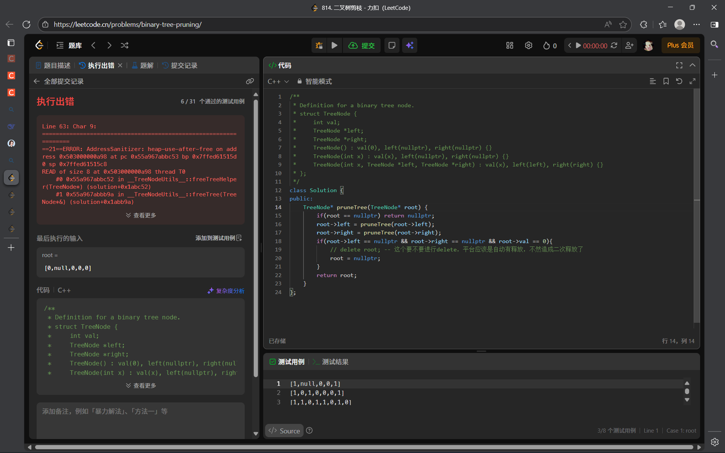Pick a random problem with shuffle icon
This screenshot has width=725, height=453.
click(x=125, y=45)
